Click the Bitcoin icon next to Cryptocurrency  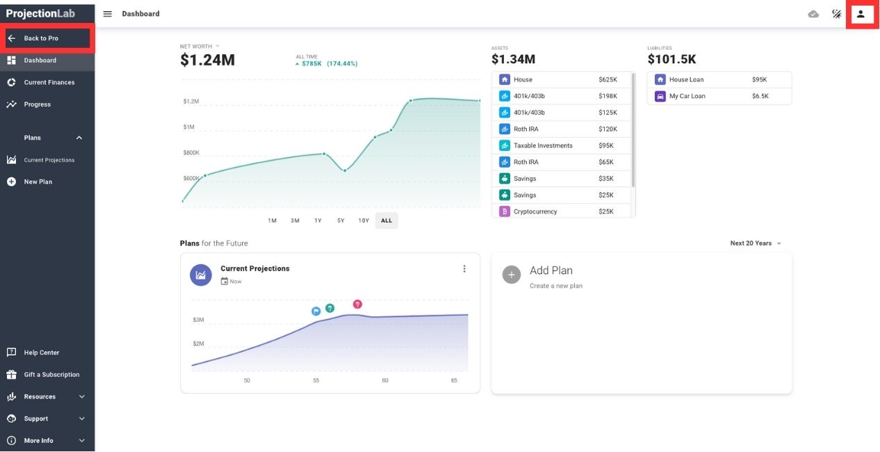(x=504, y=211)
